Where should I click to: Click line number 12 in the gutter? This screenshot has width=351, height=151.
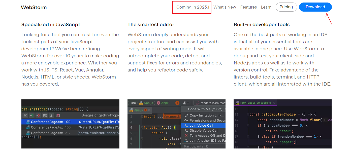coord(236,109)
